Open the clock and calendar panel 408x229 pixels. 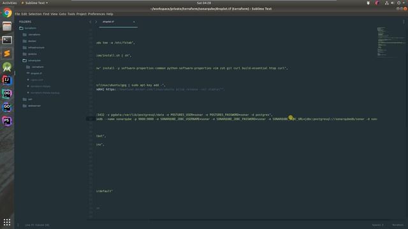(x=204, y=3)
